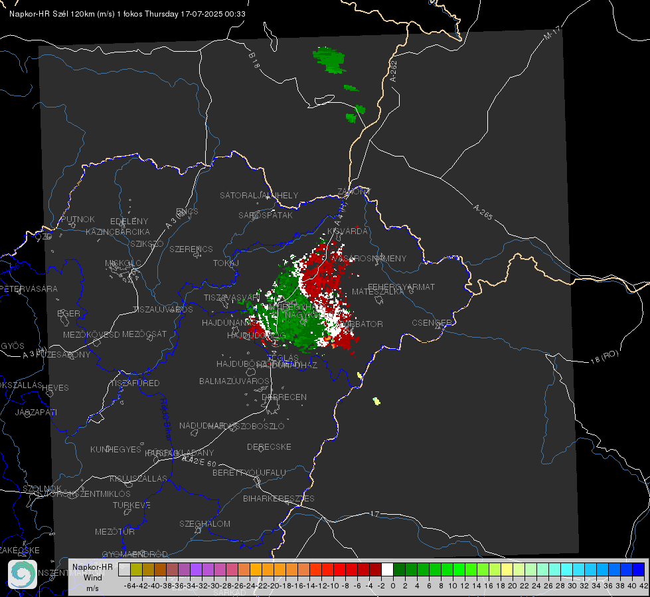Click the BERETTYÓÚJFALU label
Image resolution: width=650 pixels, height=597 pixels.
[249, 473]
